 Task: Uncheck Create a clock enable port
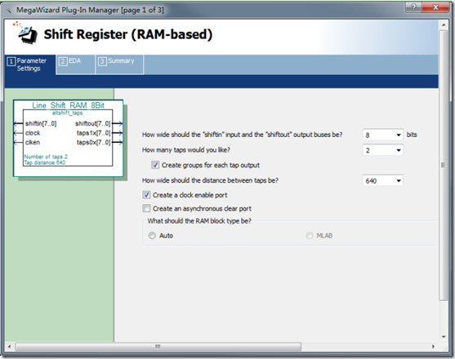tap(146, 195)
